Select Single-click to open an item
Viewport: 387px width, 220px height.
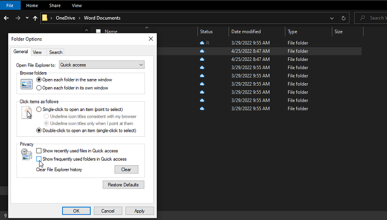(39, 109)
